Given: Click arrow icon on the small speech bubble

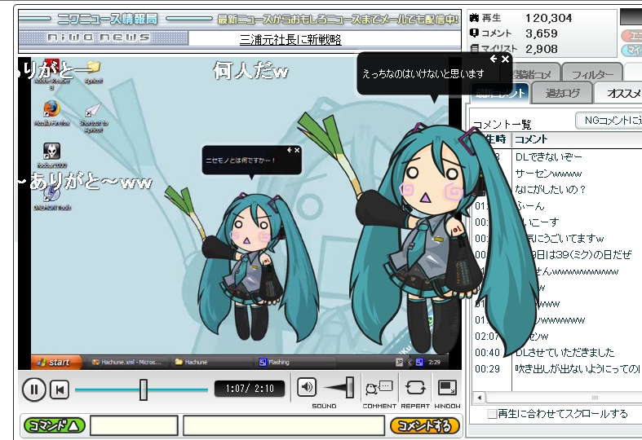Looking at the screenshot, I should click(290, 151).
